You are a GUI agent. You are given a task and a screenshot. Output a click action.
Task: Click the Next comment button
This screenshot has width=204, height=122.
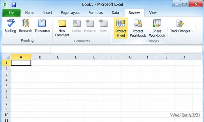(x=103, y=26)
